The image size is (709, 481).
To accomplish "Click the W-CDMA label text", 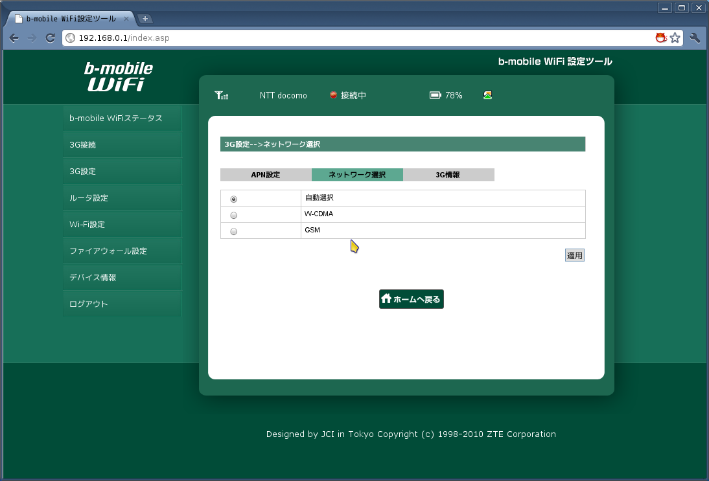I will tap(319, 214).
